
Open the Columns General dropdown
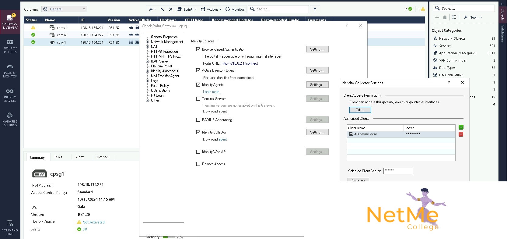pos(64,9)
